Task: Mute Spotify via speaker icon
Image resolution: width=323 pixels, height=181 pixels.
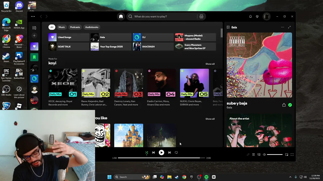Action: click(x=264, y=155)
